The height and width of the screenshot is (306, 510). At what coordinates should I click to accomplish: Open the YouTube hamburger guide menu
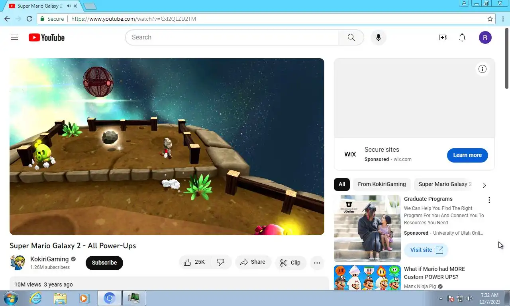14,37
